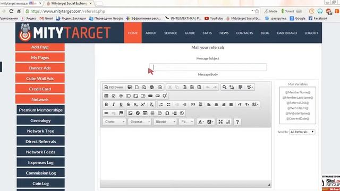Screen dimensions: 340x191
Task: Go to ABOUT in the top menu
Action: (x=151, y=33)
